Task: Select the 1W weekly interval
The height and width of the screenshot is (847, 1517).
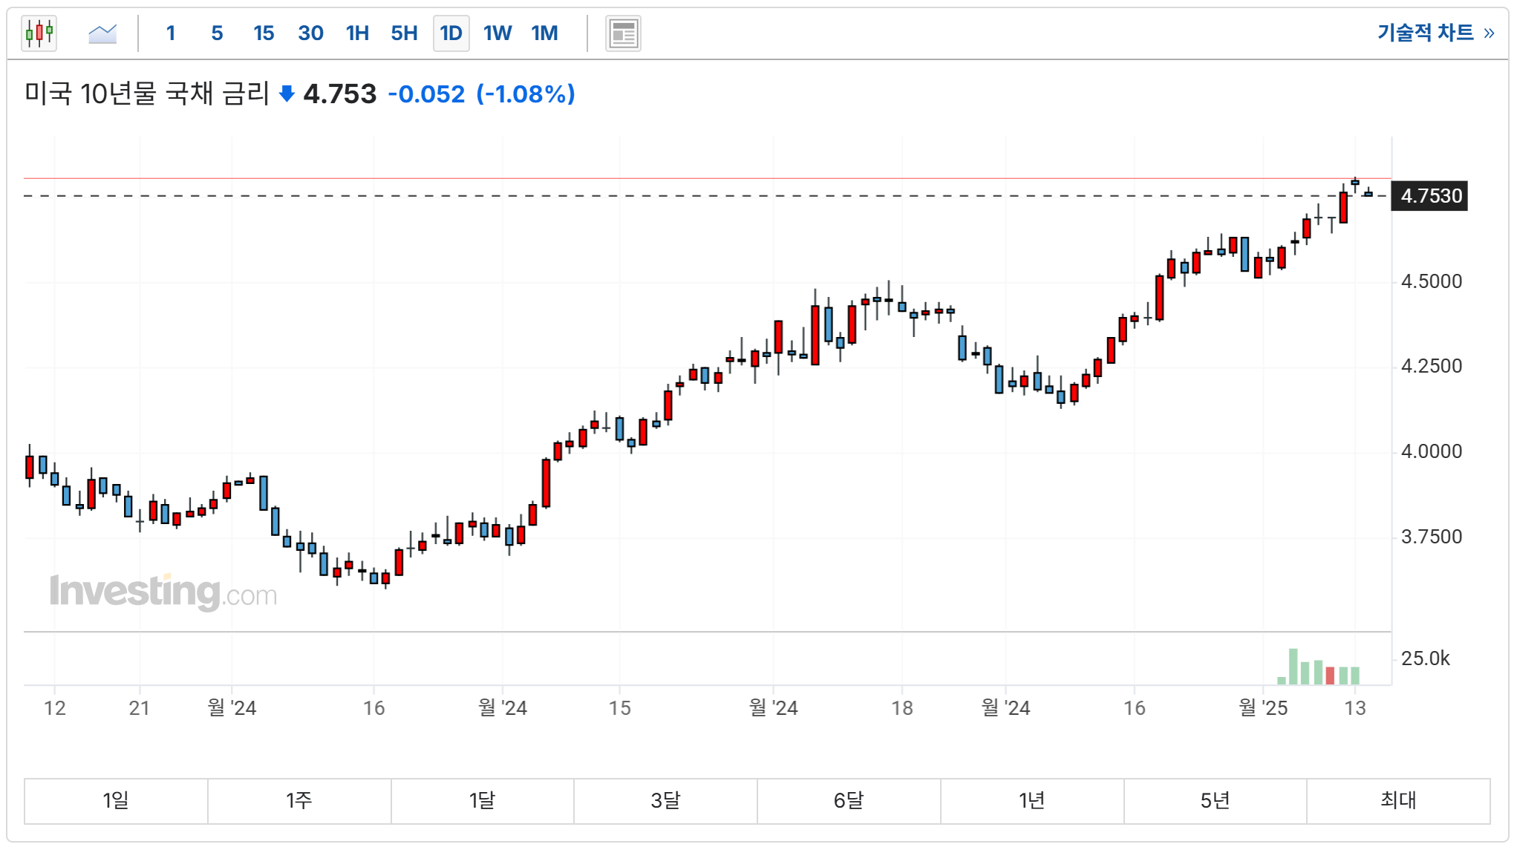Action: (x=497, y=33)
